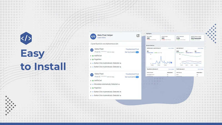Expand AddToCart in the upper Meta Pixel

91,56
